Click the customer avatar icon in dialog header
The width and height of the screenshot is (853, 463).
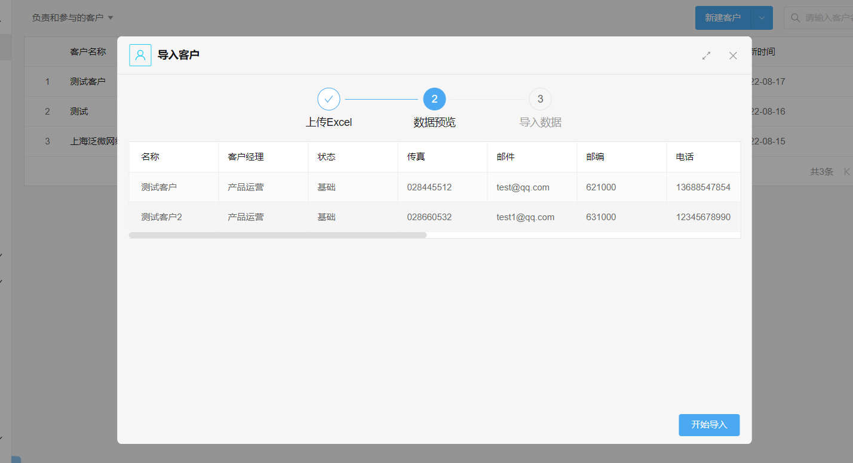140,55
